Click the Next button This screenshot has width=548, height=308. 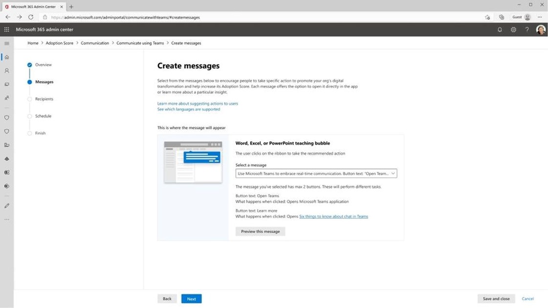pyautogui.click(x=191, y=299)
